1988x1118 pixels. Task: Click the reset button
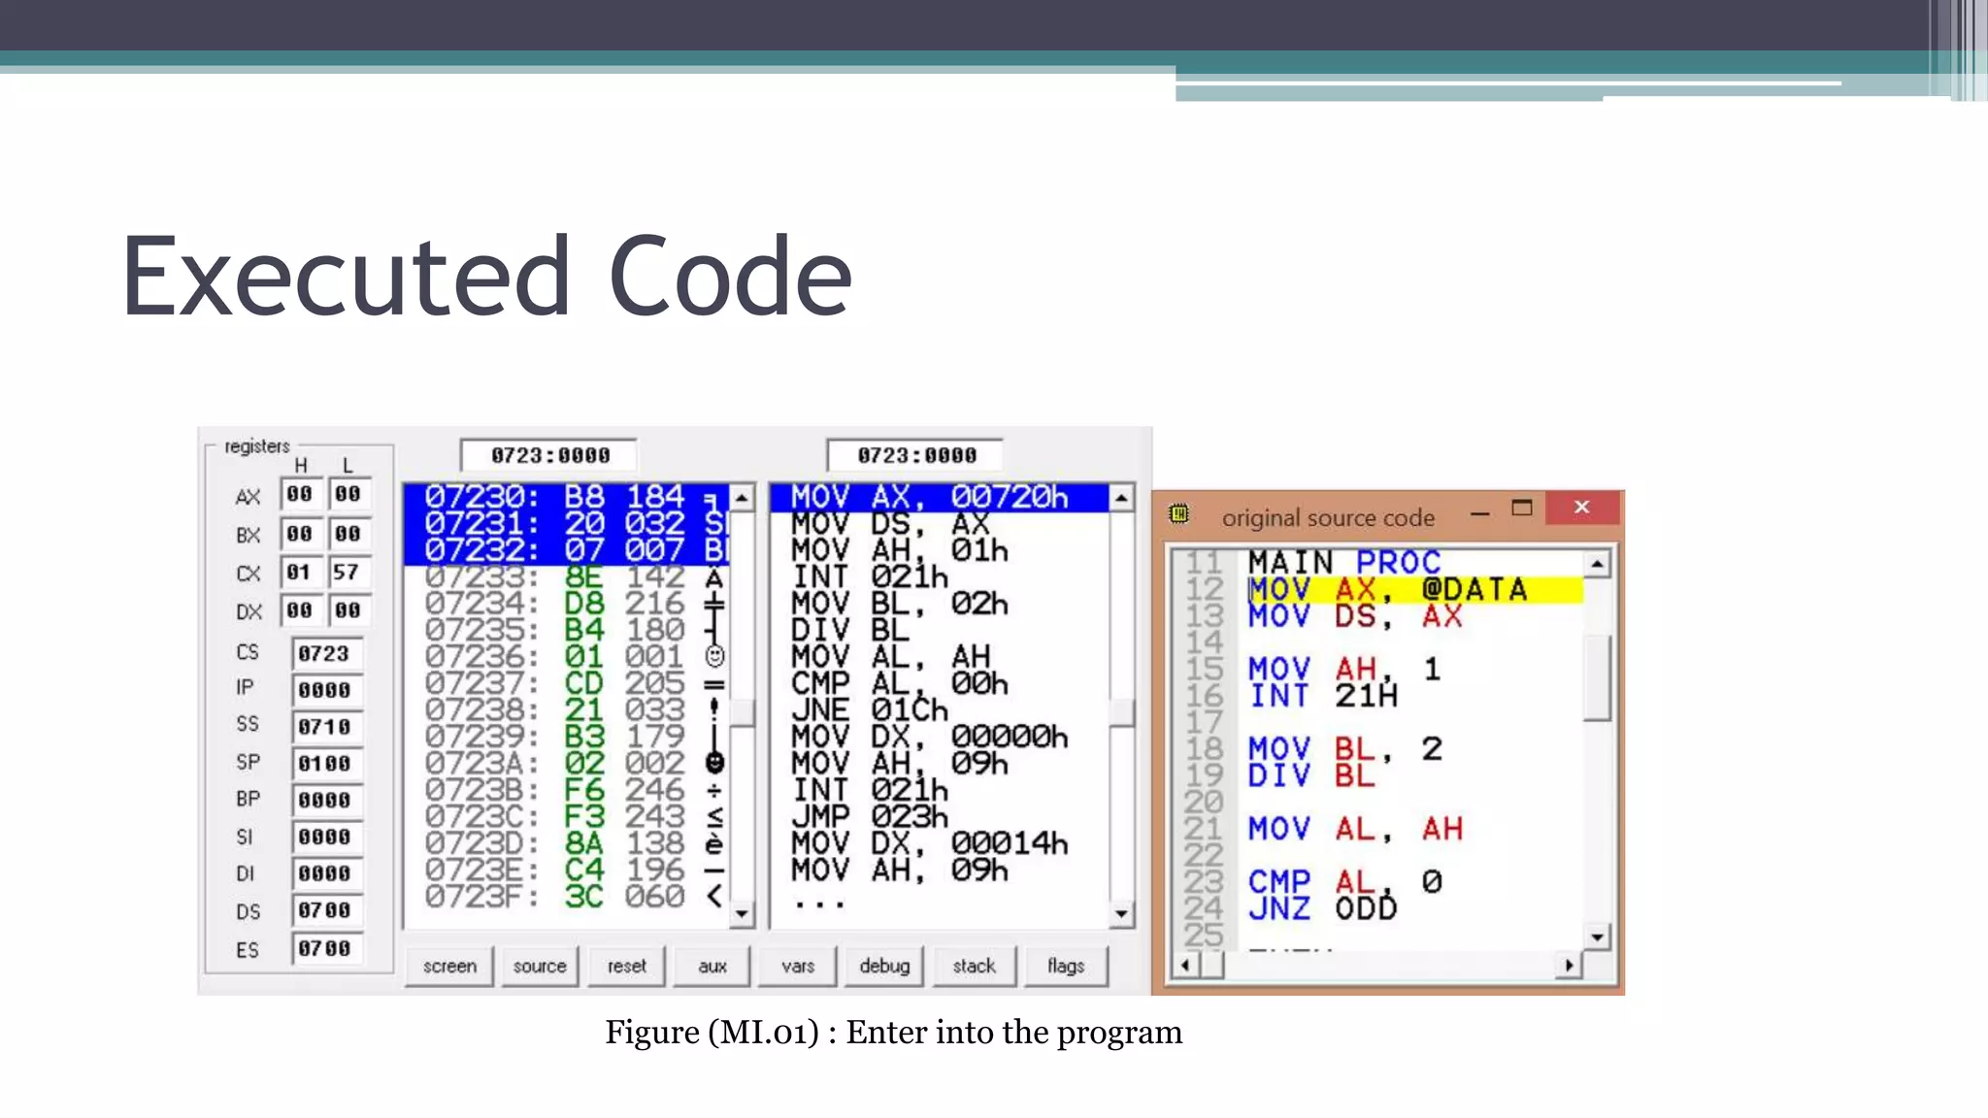(x=626, y=966)
